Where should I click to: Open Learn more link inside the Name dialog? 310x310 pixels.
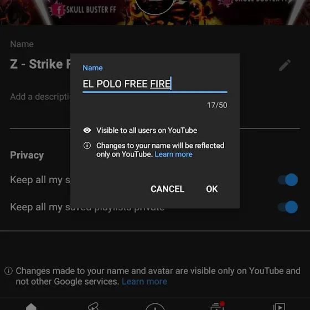(x=173, y=154)
